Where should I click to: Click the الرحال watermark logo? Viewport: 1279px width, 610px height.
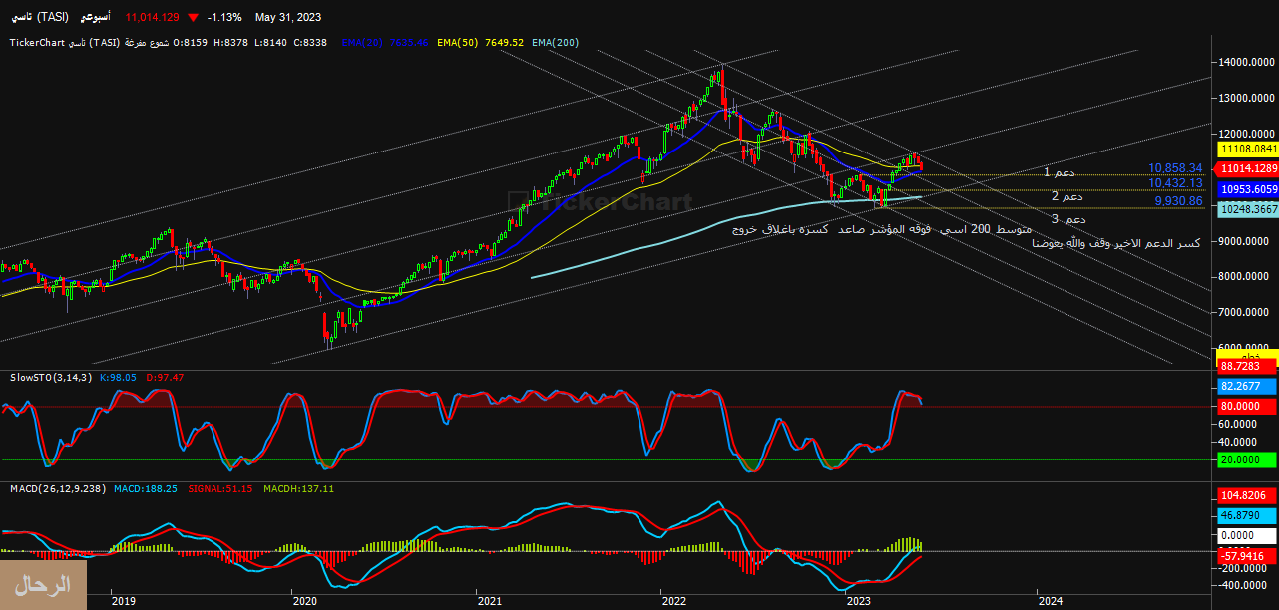(43, 585)
